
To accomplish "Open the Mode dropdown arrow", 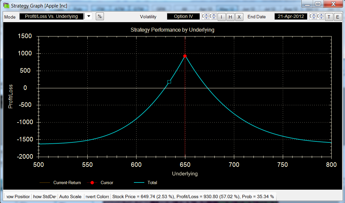I will pyautogui.click(x=89, y=16).
